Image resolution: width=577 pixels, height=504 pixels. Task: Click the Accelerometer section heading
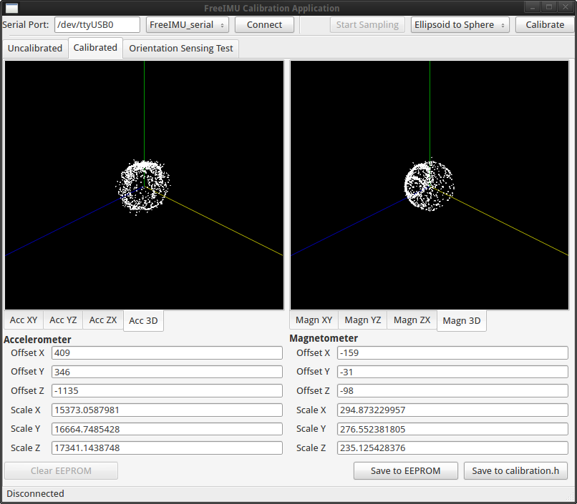click(x=37, y=340)
